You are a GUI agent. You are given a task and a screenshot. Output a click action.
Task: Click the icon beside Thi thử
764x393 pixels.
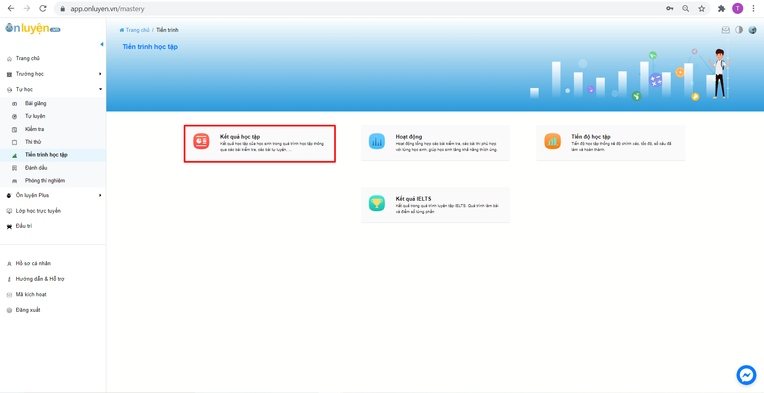click(15, 143)
